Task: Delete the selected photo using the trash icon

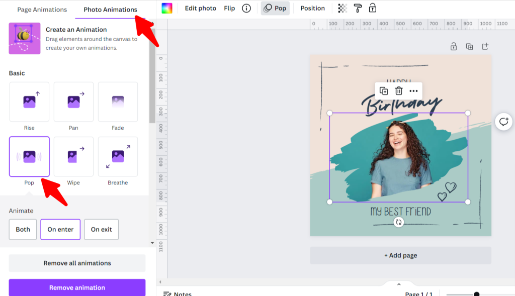Action: click(x=399, y=91)
